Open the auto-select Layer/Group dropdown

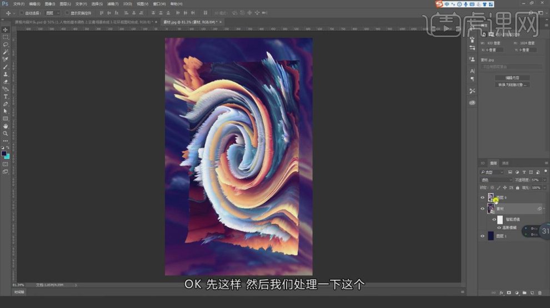click(53, 13)
